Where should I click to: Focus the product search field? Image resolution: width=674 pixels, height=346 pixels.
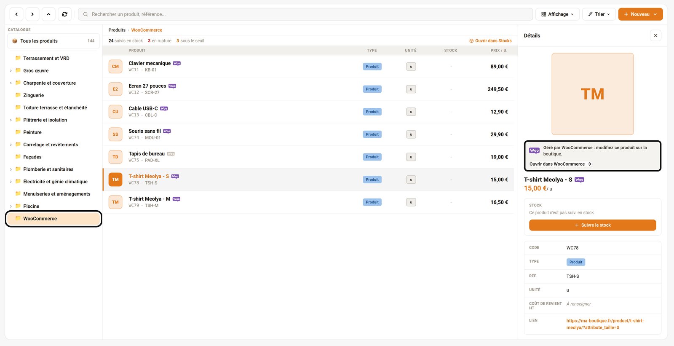(305, 14)
